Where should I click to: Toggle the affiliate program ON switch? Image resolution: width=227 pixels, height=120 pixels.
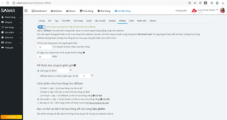point(42,27)
